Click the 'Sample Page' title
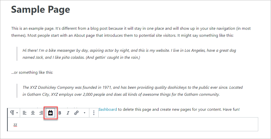This screenshot has width=271, height=139. (x=40, y=9)
